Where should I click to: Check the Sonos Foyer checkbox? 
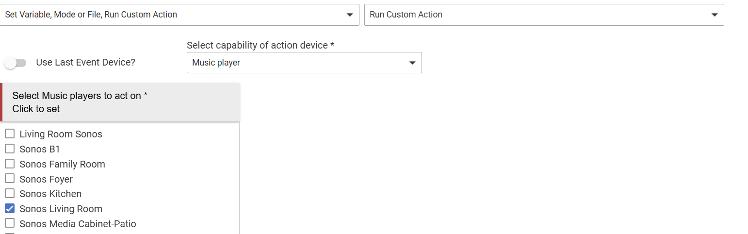(x=10, y=179)
